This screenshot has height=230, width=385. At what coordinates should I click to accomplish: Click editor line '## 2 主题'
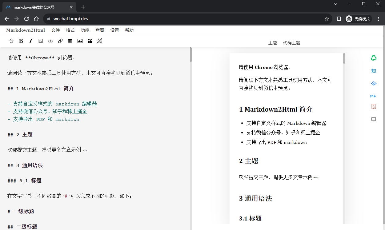(20, 135)
